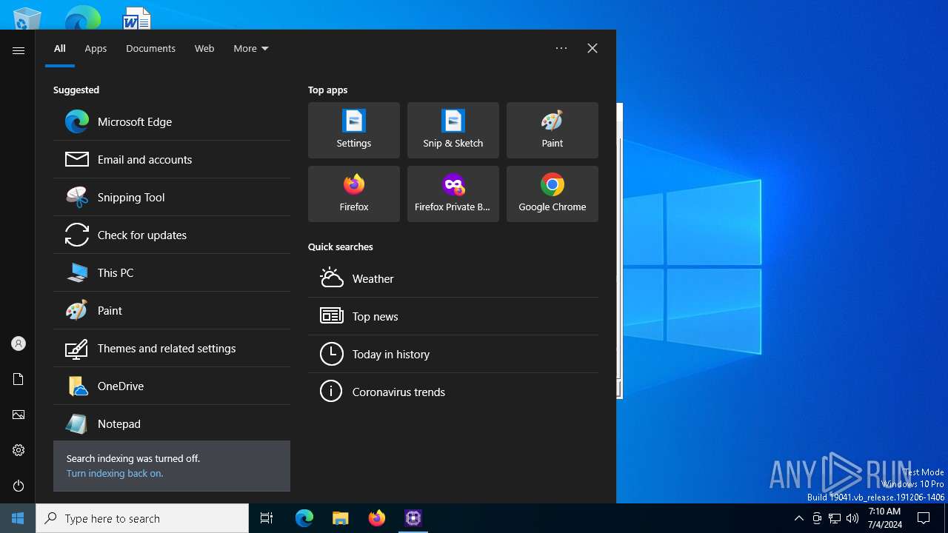Click the Type here to search box
The width and height of the screenshot is (948, 533).
(x=142, y=518)
